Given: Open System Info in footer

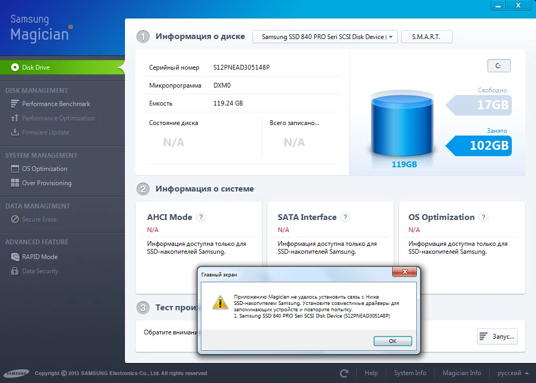Looking at the screenshot, I should [410, 373].
